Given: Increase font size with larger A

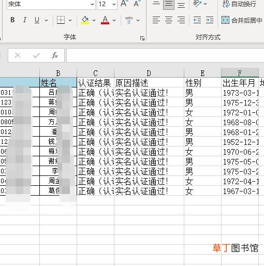Looking at the screenshot, I should tap(124, 4).
